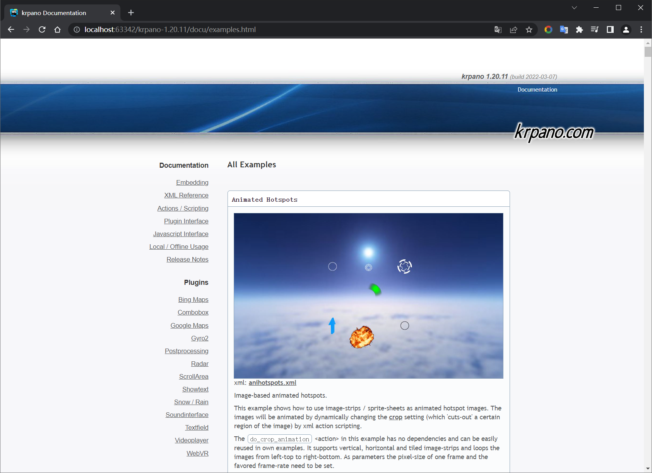Image resolution: width=652 pixels, height=473 pixels.
Task: Open the tab search chevron
Action: coord(574,7)
